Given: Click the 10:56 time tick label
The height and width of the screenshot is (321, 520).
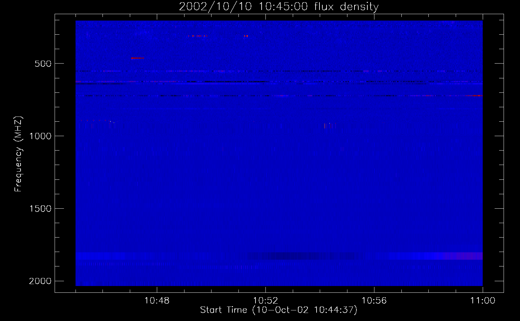Looking at the screenshot, I should point(374,301).
